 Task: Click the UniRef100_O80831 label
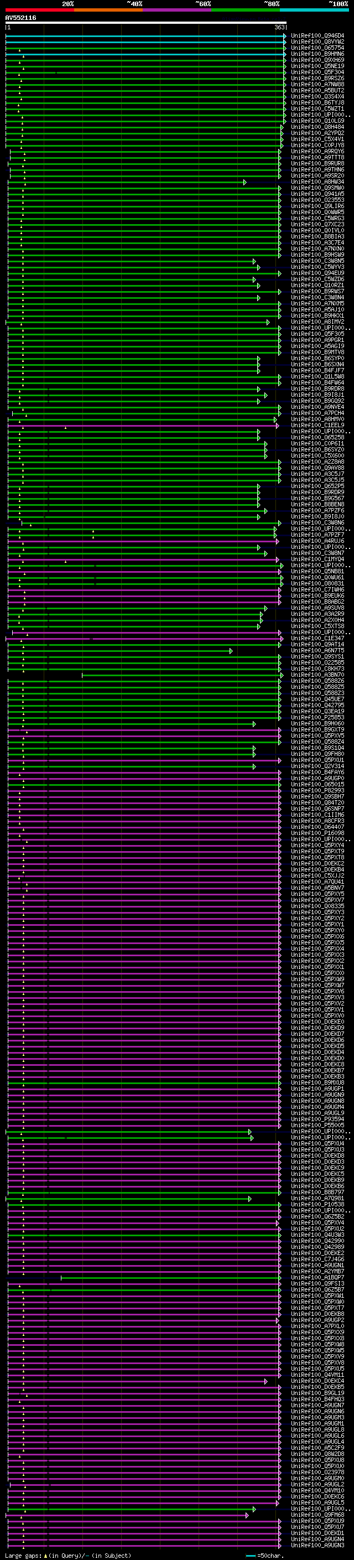(x=317, y=583)
